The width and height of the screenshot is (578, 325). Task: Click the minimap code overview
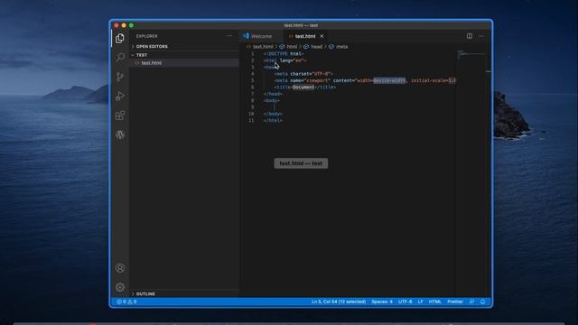(471, 54)
